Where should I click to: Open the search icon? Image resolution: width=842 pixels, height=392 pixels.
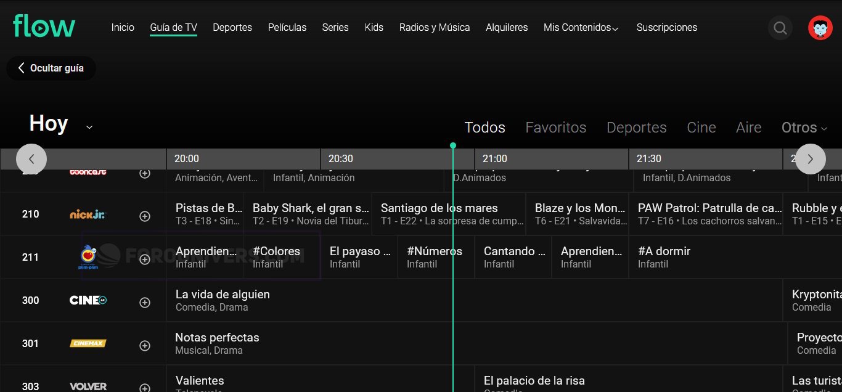(x=780, y=28)
